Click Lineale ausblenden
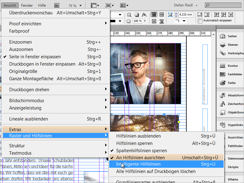 pos(28,119)
